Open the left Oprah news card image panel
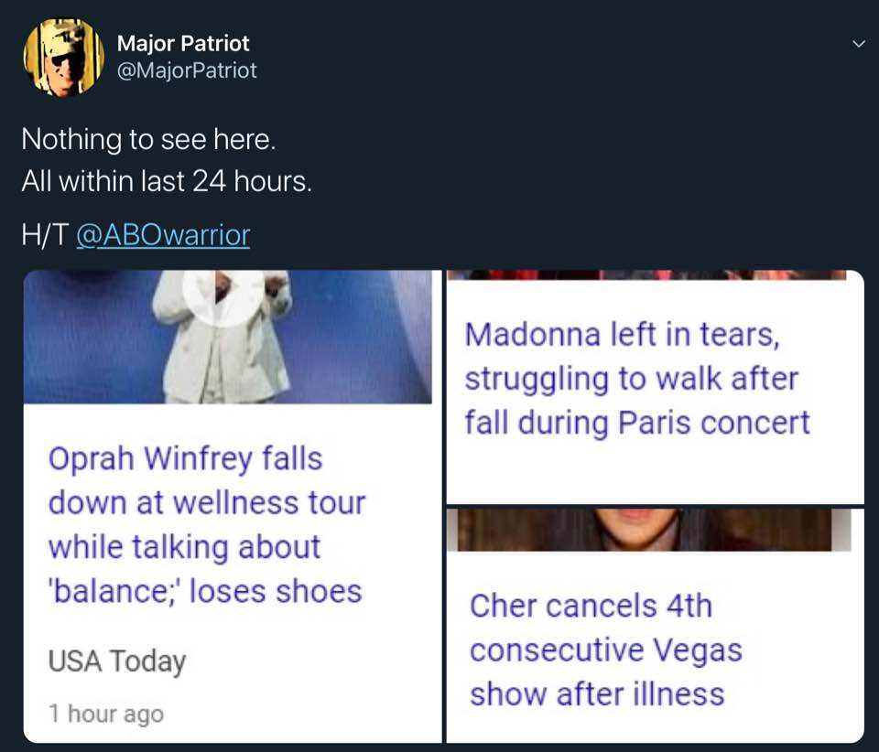 click(233, 507)
